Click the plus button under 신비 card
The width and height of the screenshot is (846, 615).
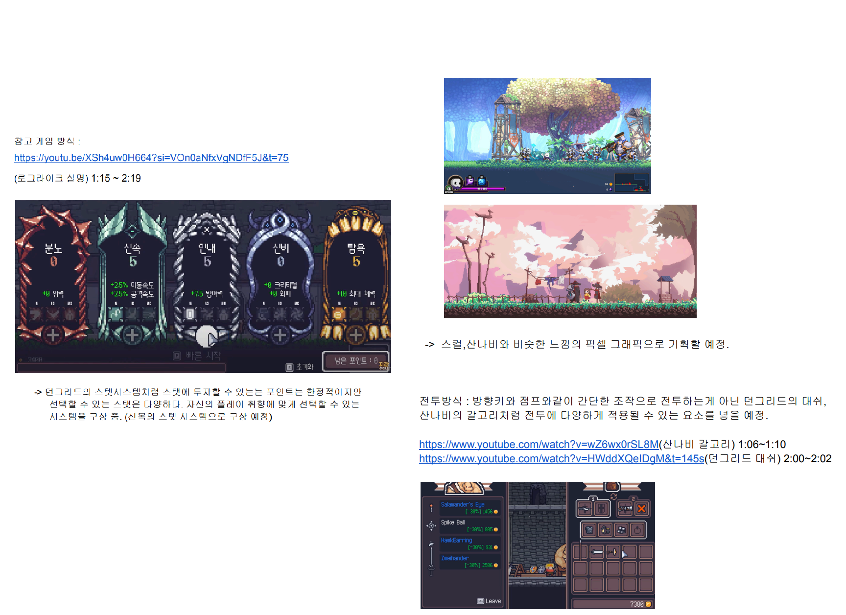click(x=280, y=335)
